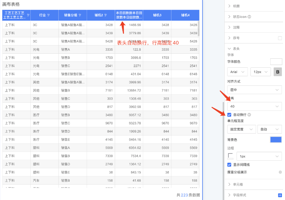The width and height of the screenshot is (285, 200).
Task: Select the cell showing 1308.48
Action: click(x=129, y=98)
